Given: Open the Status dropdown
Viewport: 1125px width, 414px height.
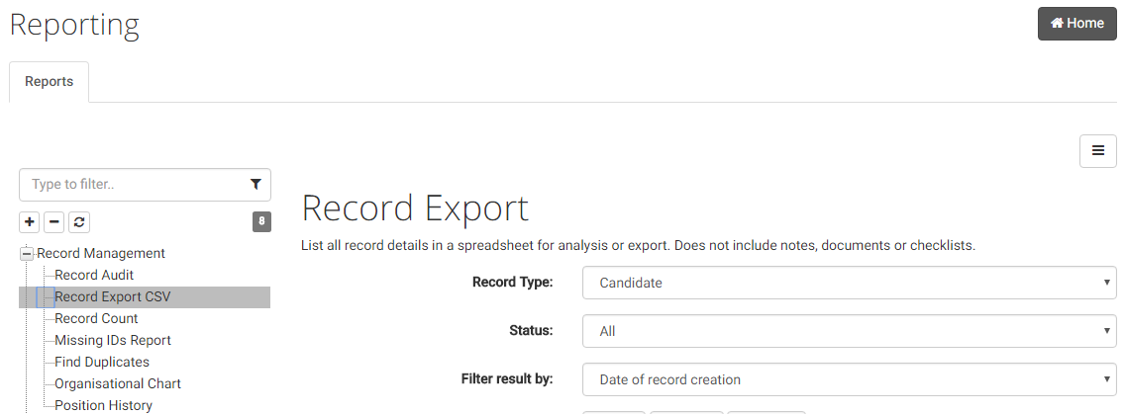Looking at the screenshot, I should click(850, 332).
